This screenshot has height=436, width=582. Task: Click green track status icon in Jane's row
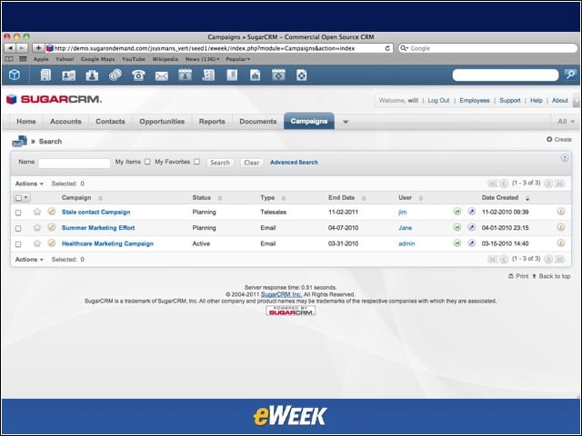point(457,227)
